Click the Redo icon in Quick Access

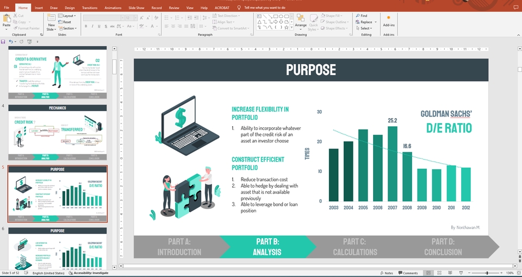pyautogui.click(x=21, y=42)
